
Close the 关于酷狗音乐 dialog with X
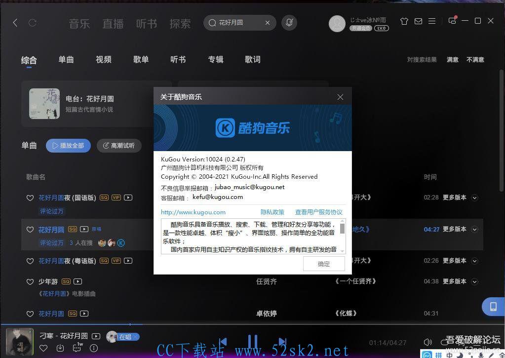tap(340, 97)
